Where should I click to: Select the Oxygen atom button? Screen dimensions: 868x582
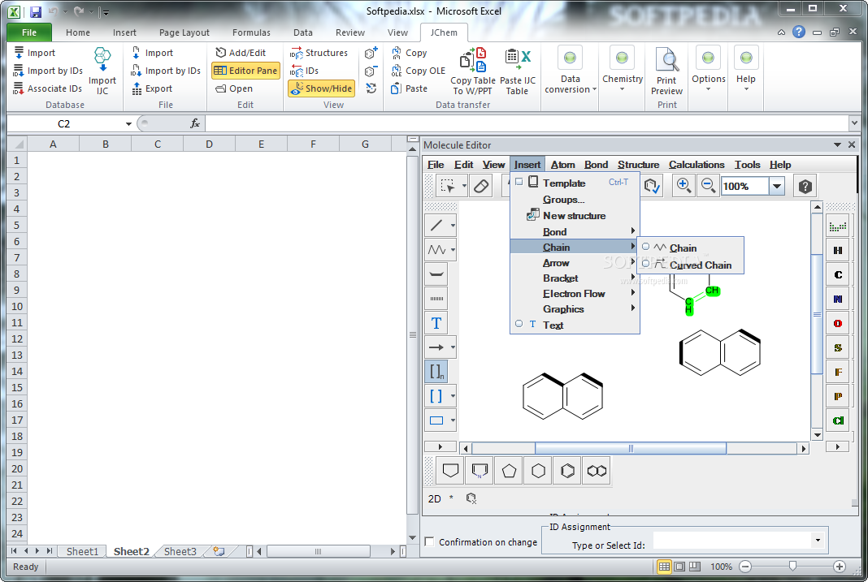click(838, 323)
